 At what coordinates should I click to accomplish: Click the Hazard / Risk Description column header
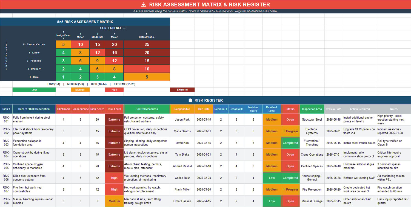tap(34, 109)
